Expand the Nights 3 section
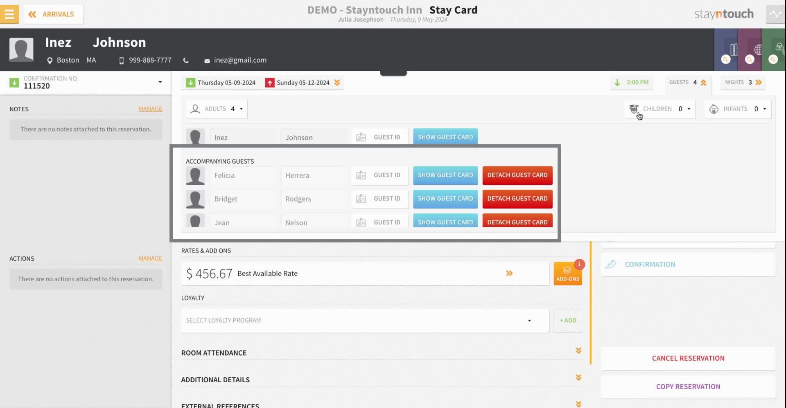The width and height of the screenshot is (786, 408). (x=743, y=82)
